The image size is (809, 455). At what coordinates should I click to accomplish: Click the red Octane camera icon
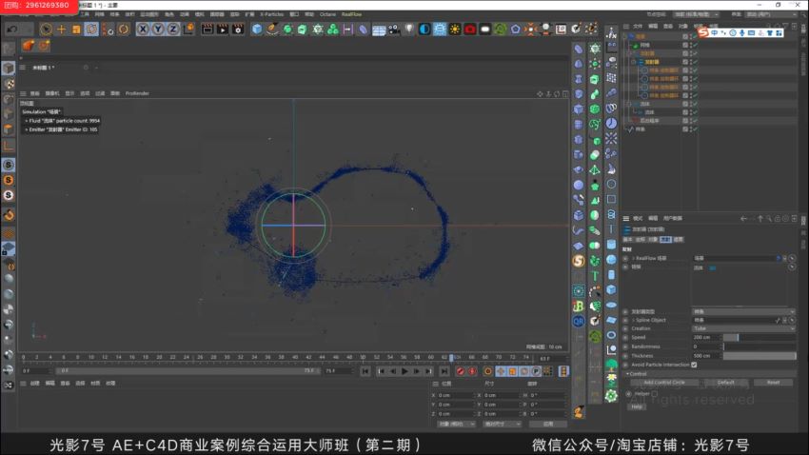point(470,29)
